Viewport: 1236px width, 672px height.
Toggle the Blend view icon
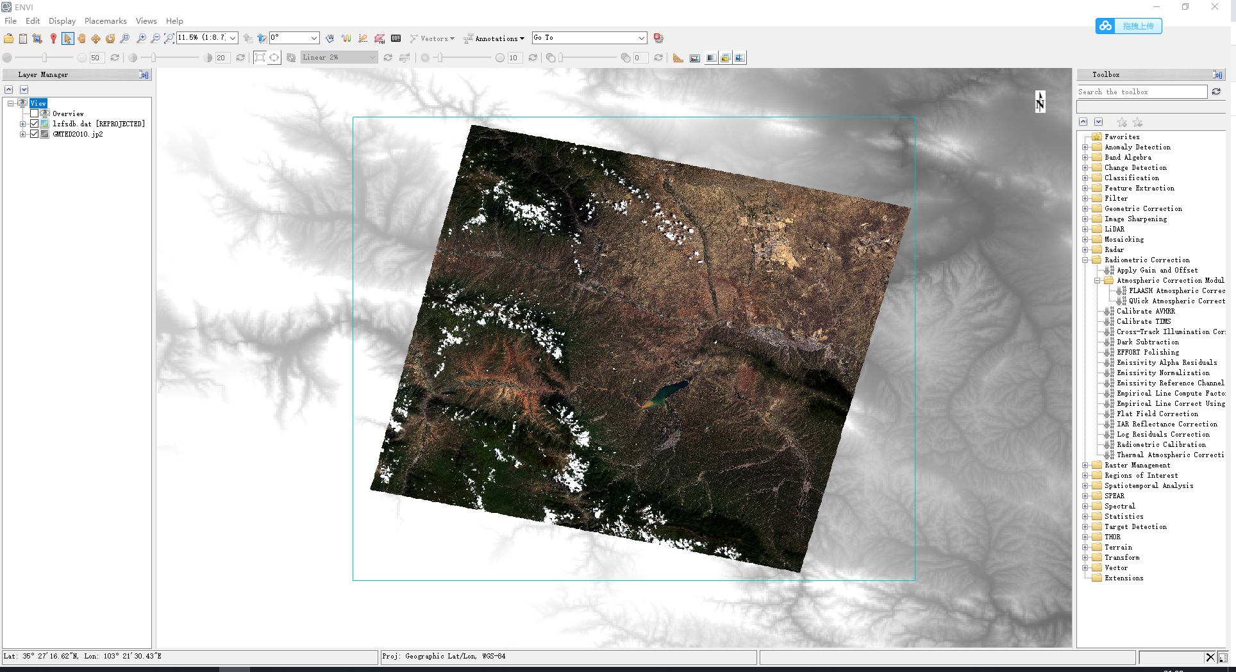[x=711, y=58]
